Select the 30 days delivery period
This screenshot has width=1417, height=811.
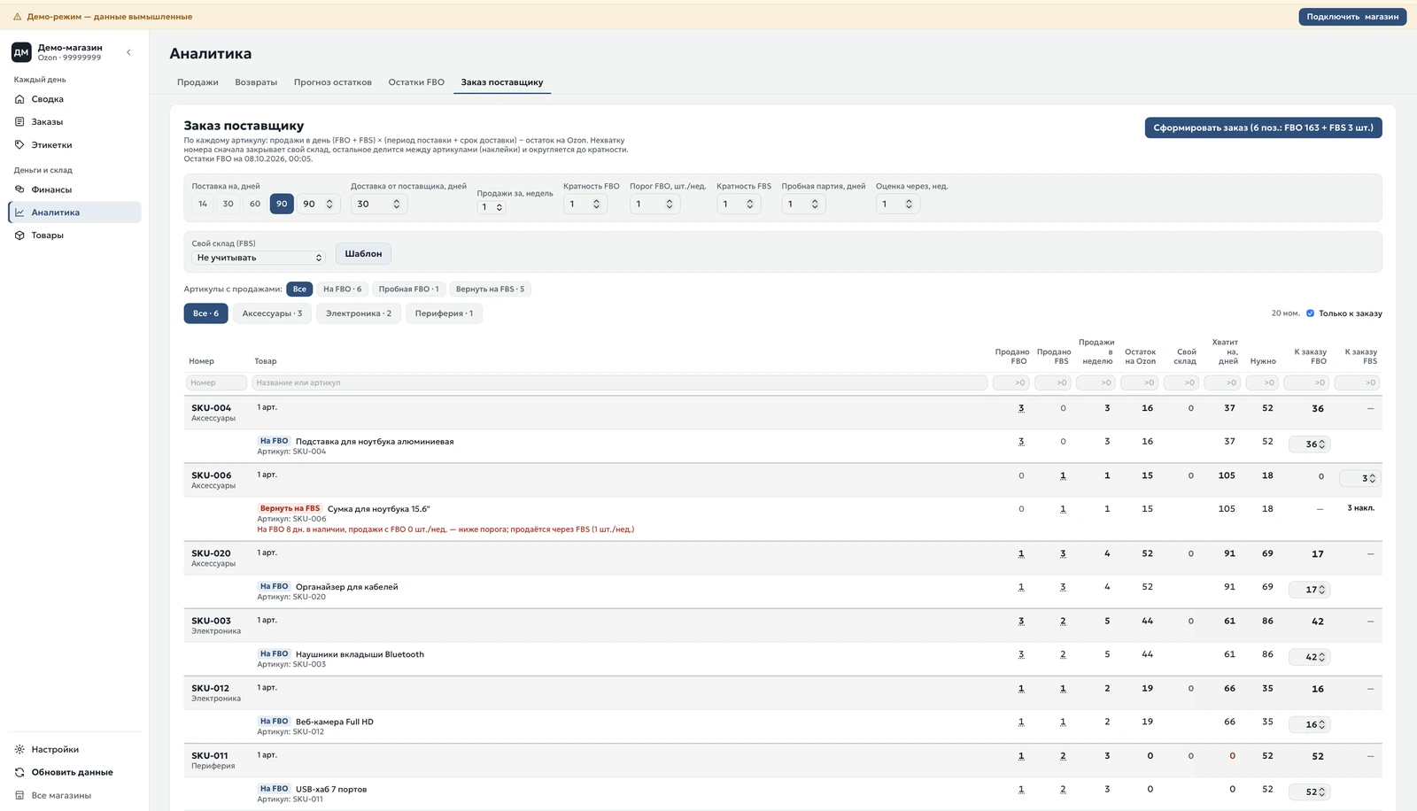228,204
